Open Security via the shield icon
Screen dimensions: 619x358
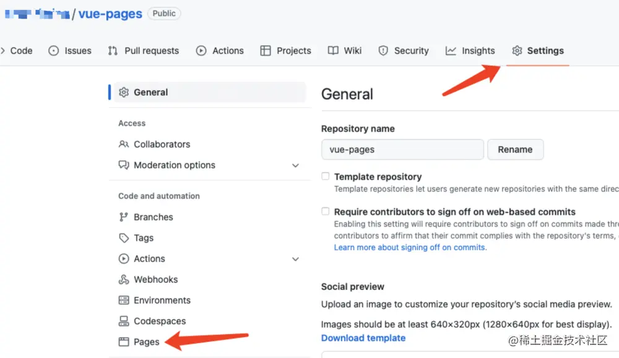click(x=383, y=50)
